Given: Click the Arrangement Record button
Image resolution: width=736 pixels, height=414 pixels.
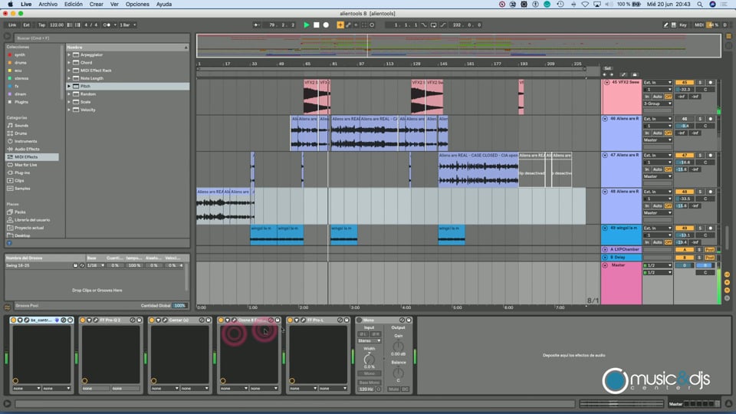Looking at the screenshot, I should [326, 25].
